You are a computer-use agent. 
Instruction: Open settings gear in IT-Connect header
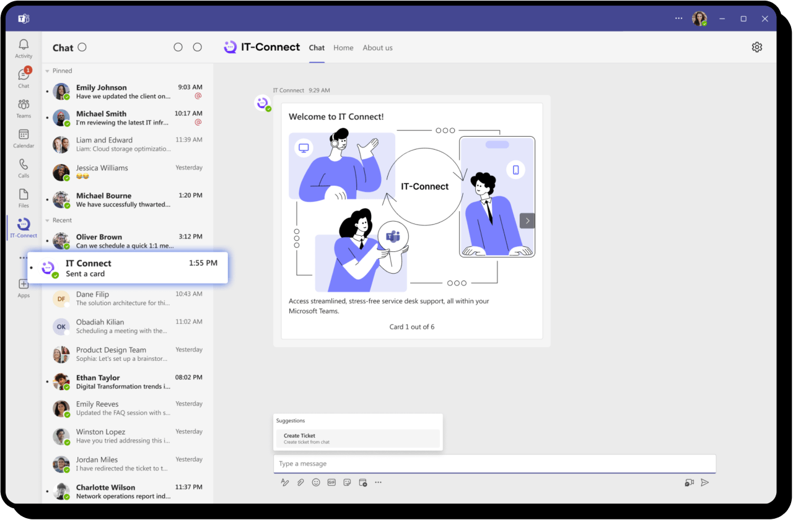[x=756, y=47]
